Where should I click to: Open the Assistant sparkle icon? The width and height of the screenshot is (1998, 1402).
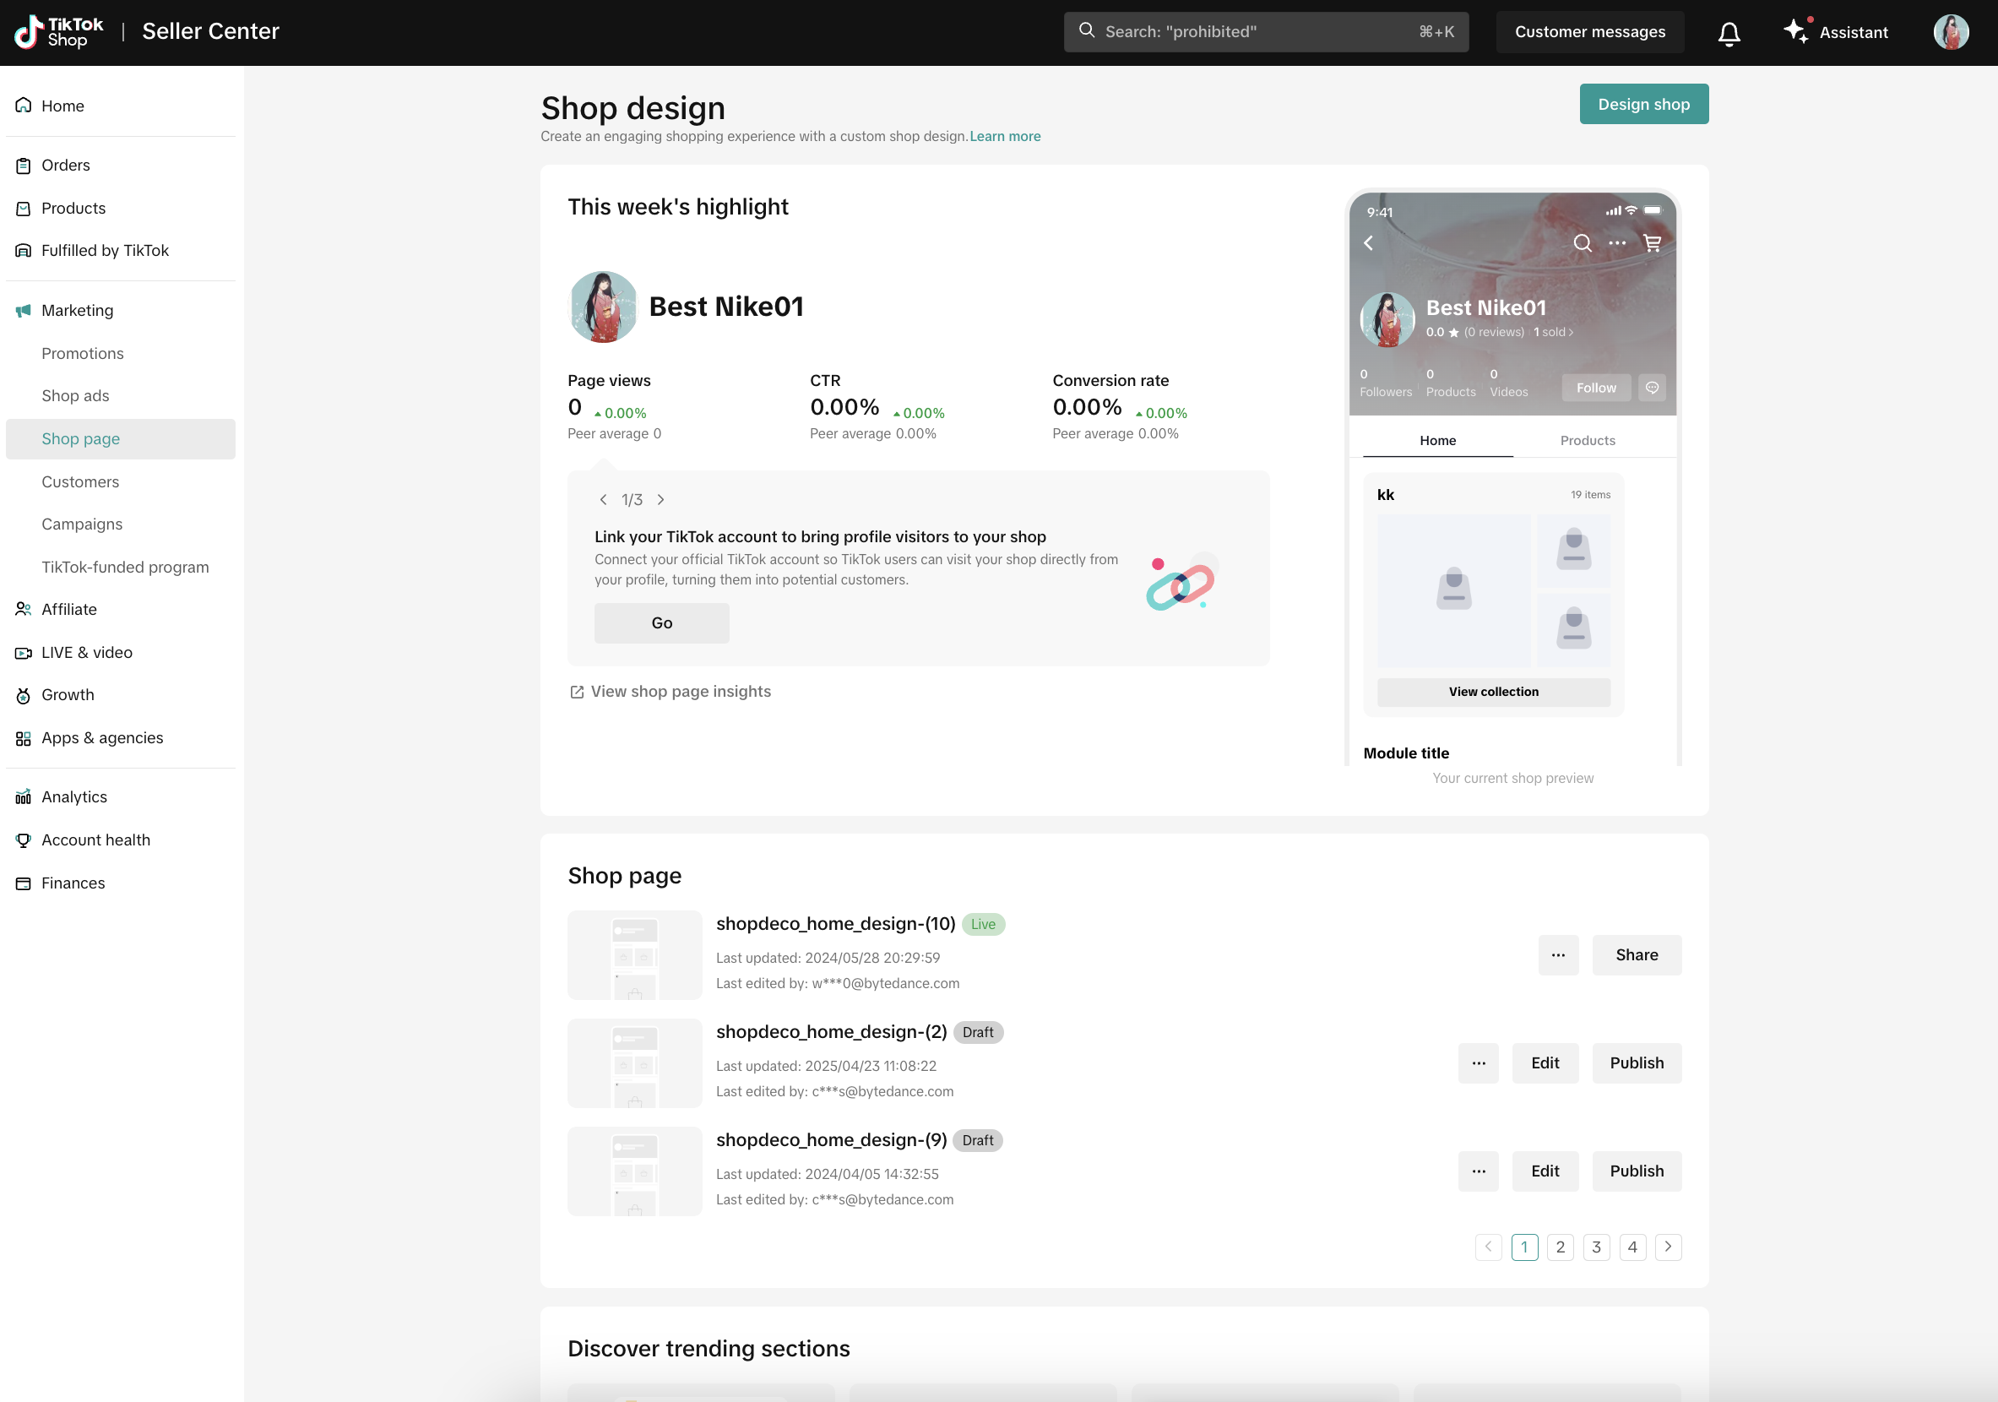tap(1795, 31)
